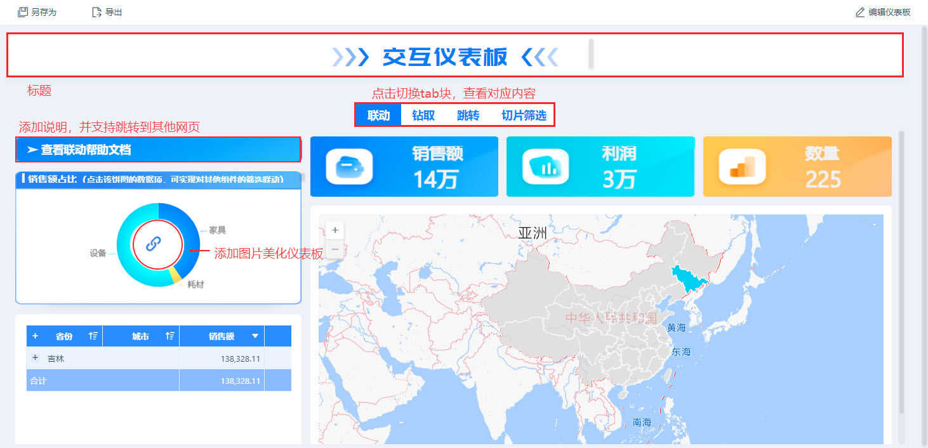The height and width of the screenshot is (448, 928).
Task: Switch to the 切片筛选 tab
Action: click(524, 115)
